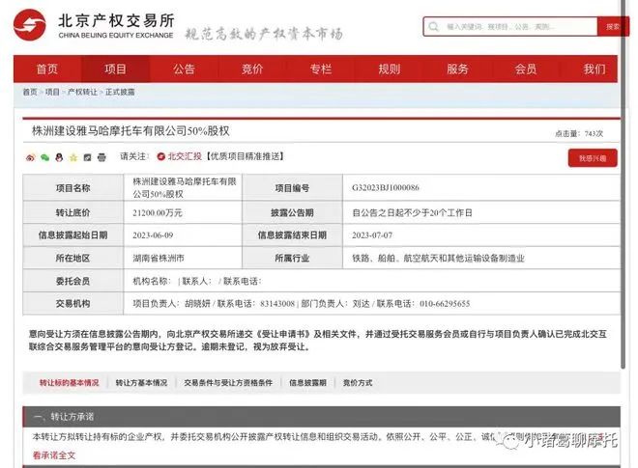Open the 我们 navigation menu
Viewport: 638px width, 468px height.
[594, 69]
